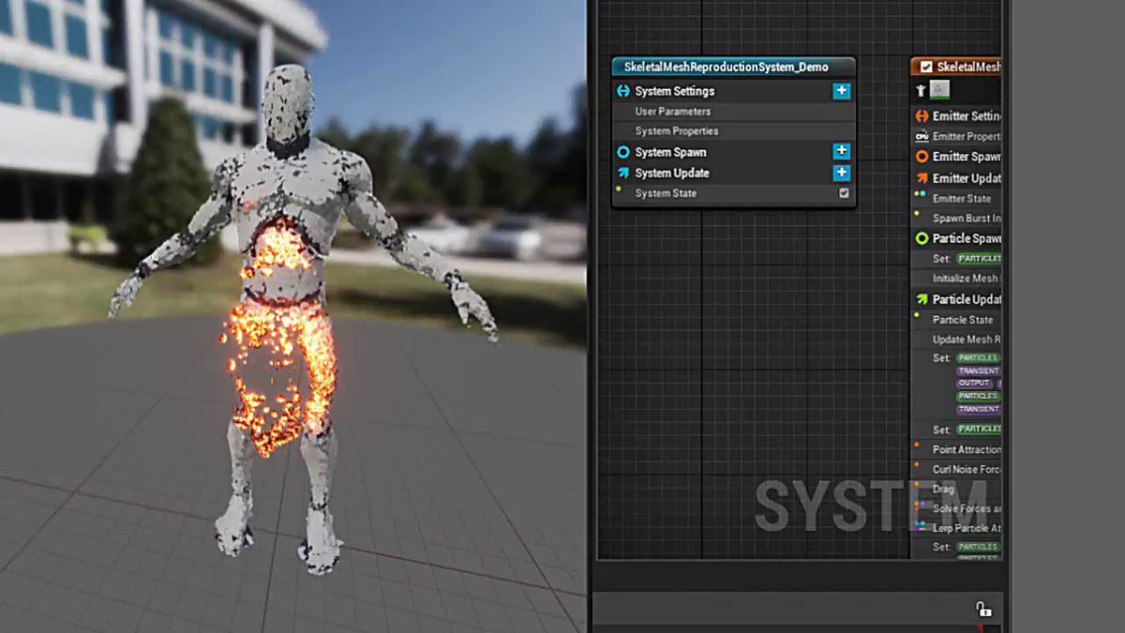Image resolution: width=1125 pixels, height=633 pixels.
Task: Open the System Spawn stage icon
Action: 625,151
